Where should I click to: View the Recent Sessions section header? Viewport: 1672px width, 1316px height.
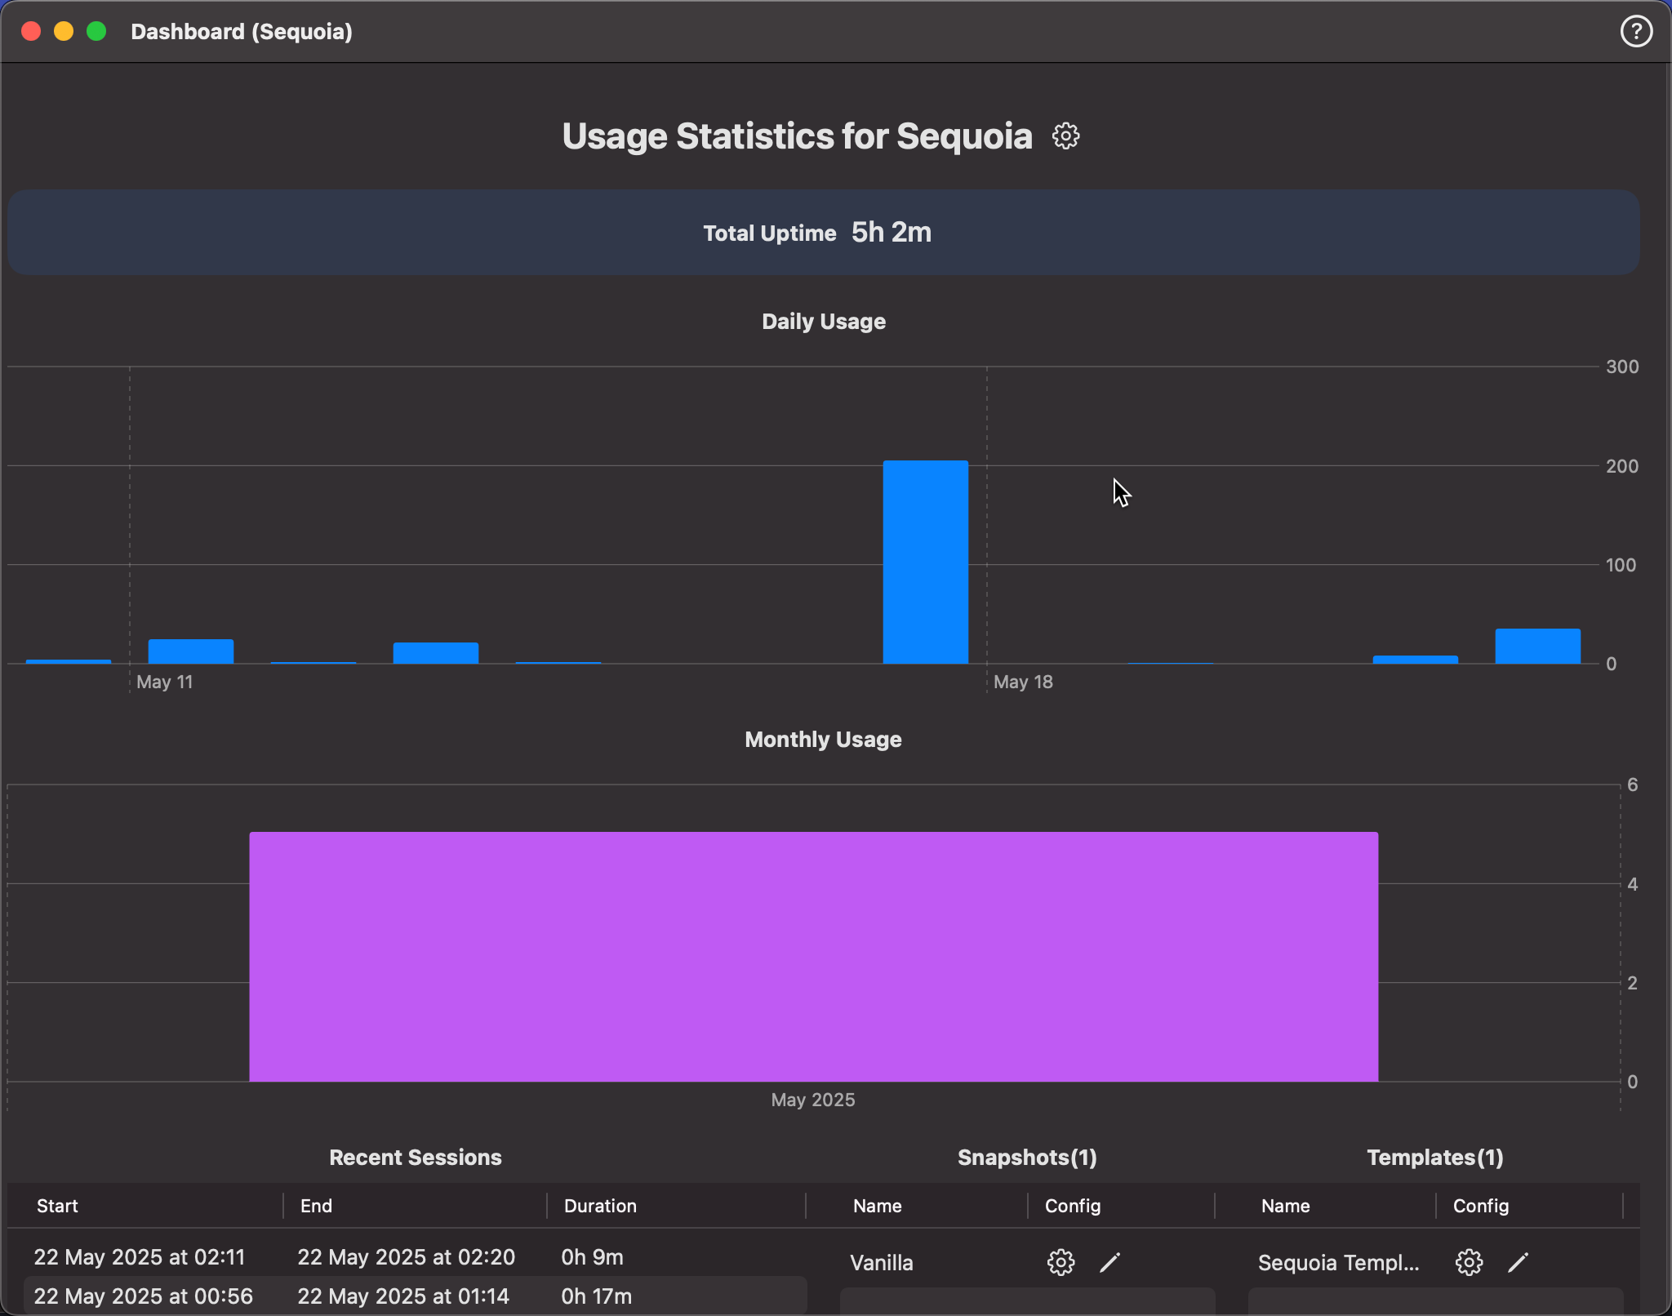coord(415,1157)
